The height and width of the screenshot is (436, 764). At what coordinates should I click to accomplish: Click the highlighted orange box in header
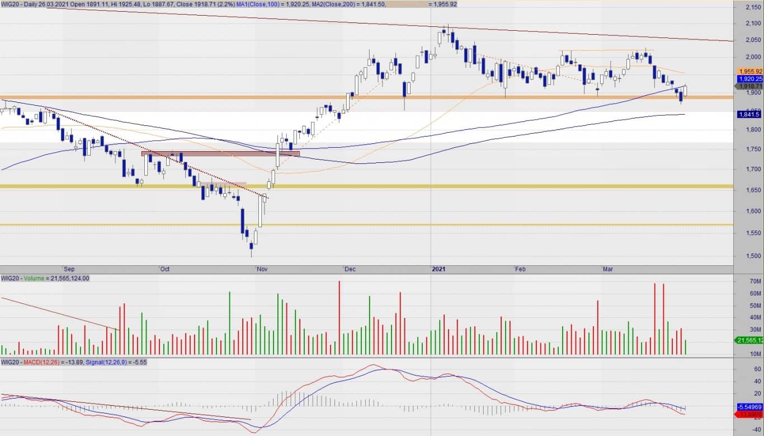point(407,4)
